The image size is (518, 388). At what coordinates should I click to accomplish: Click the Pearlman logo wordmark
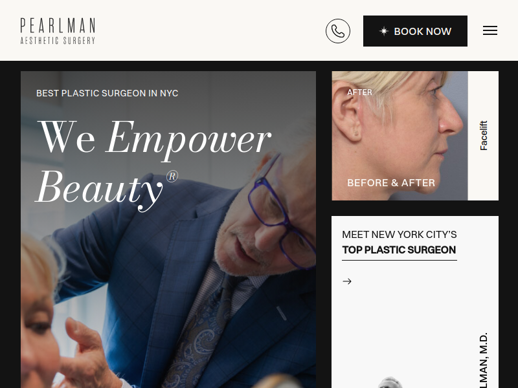58,25
